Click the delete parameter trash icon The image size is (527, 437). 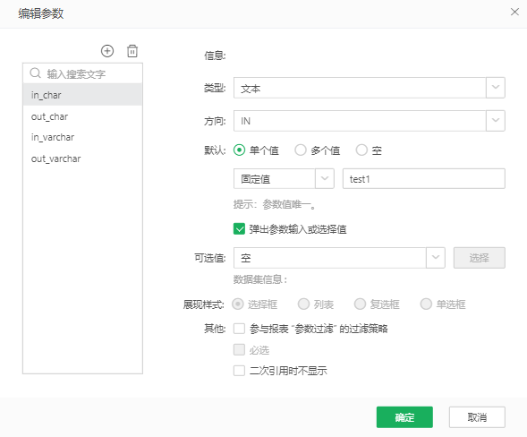pyautogui.click(x=132, y=51)
